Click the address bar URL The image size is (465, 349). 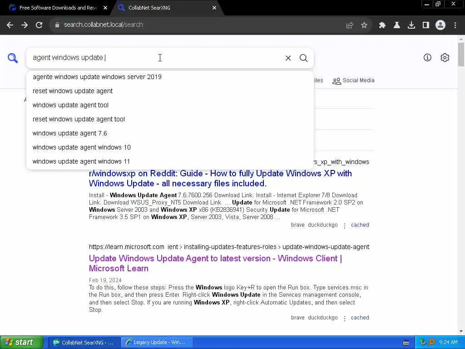pyautogui.click(x=103, y=25)
